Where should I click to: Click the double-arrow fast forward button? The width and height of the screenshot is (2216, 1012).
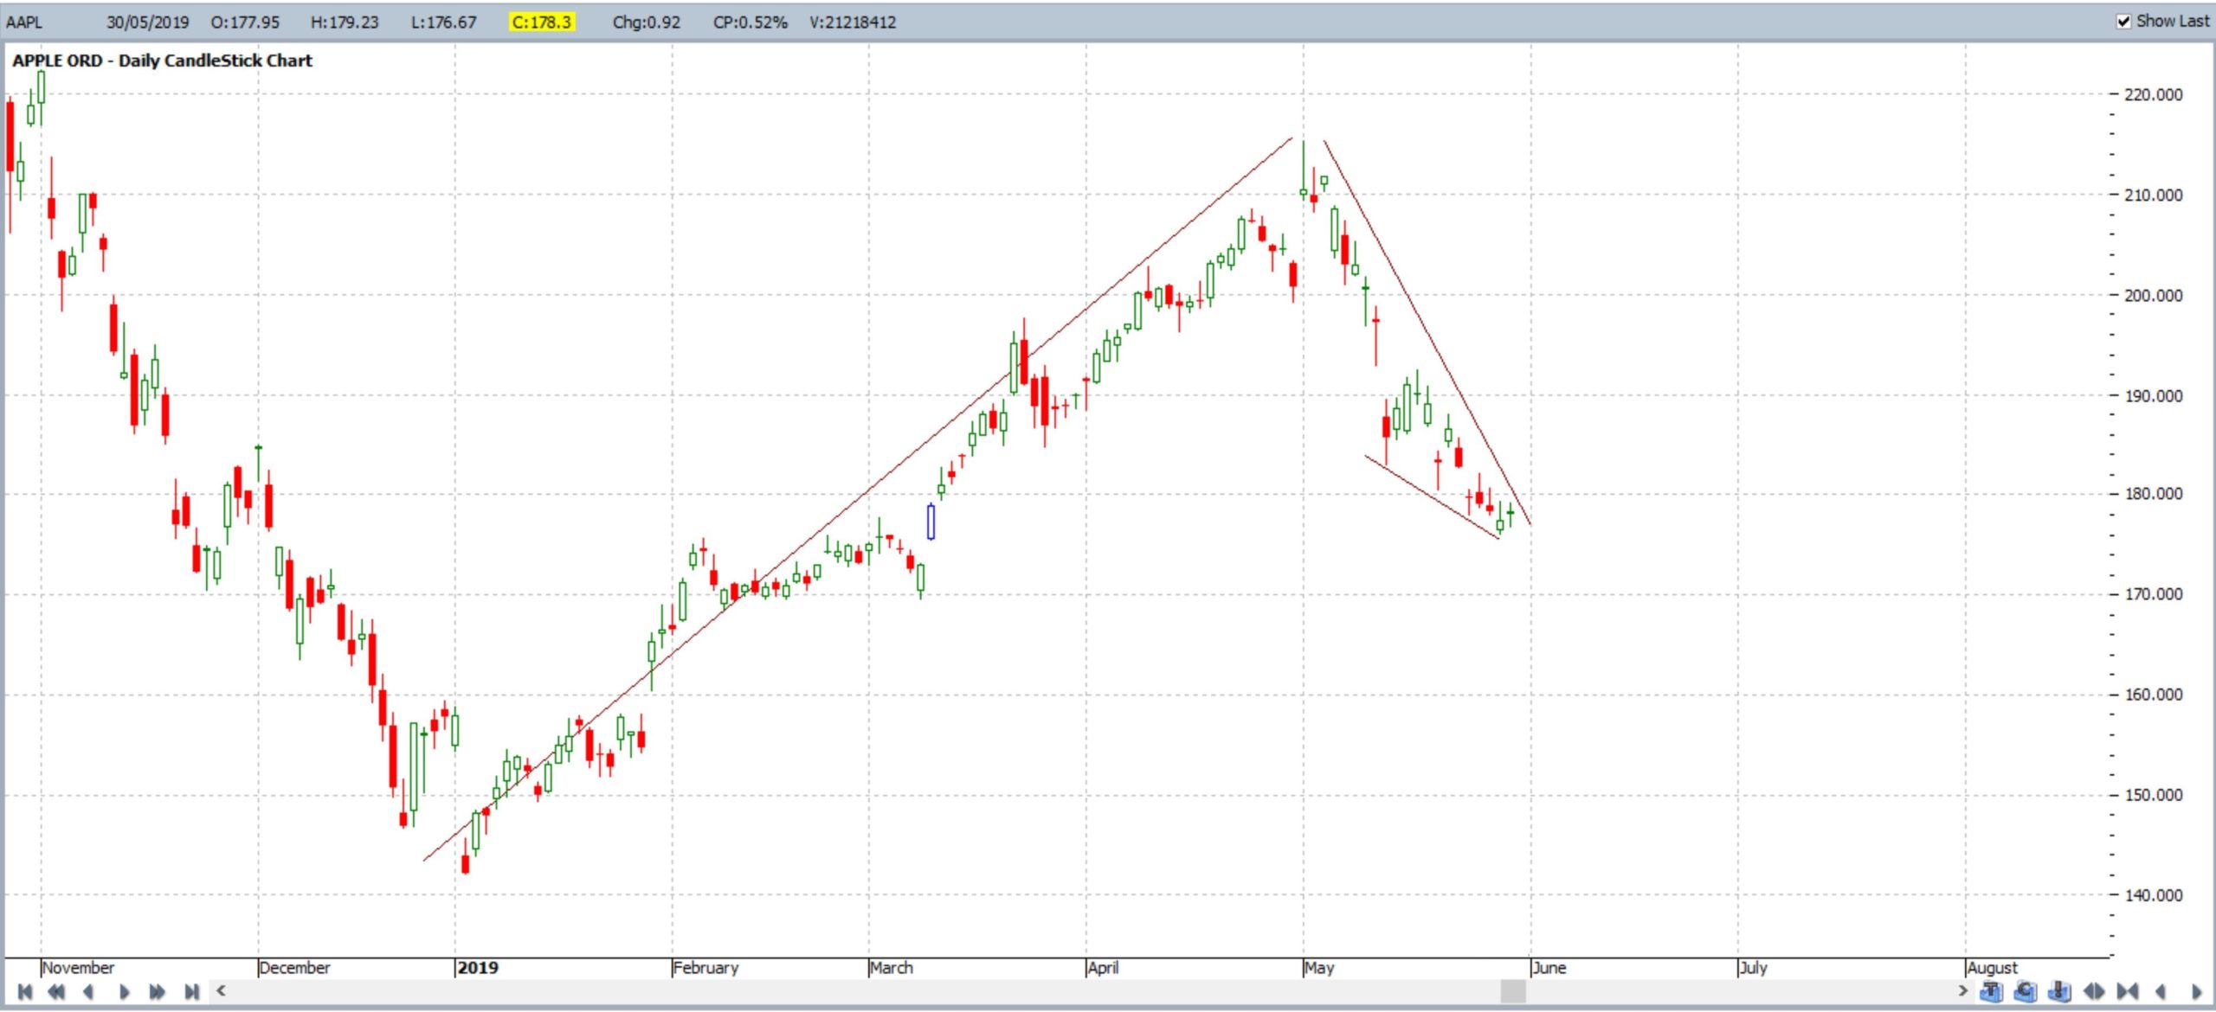[157, 991]
